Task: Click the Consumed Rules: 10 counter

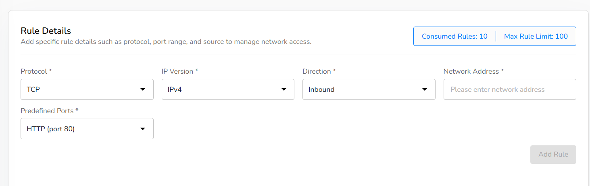Action: [x=454, y=36]
